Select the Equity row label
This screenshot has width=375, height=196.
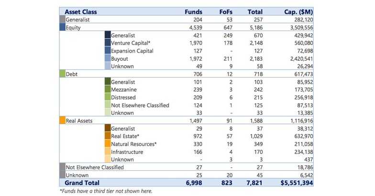(73, 28)
